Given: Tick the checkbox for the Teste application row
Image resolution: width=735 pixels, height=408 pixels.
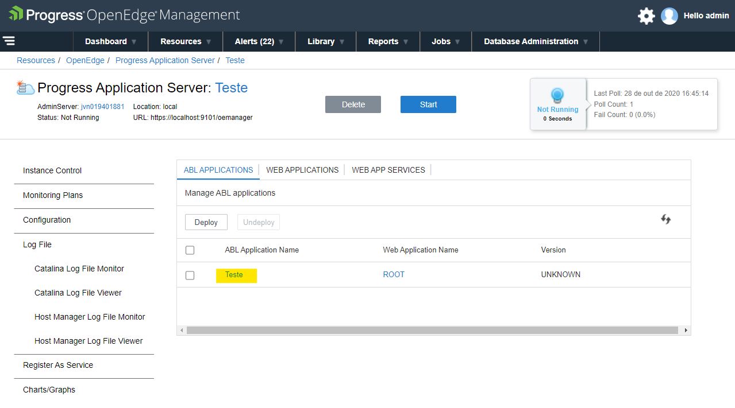Looking at the screenshot, I should tap(190, 275).
